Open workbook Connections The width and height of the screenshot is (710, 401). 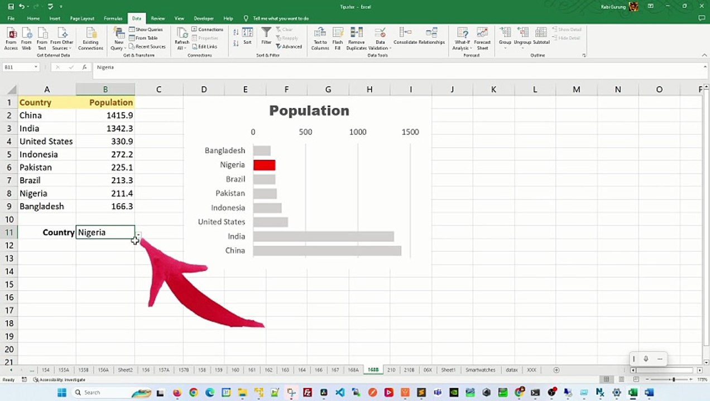[x=208, y=30]
